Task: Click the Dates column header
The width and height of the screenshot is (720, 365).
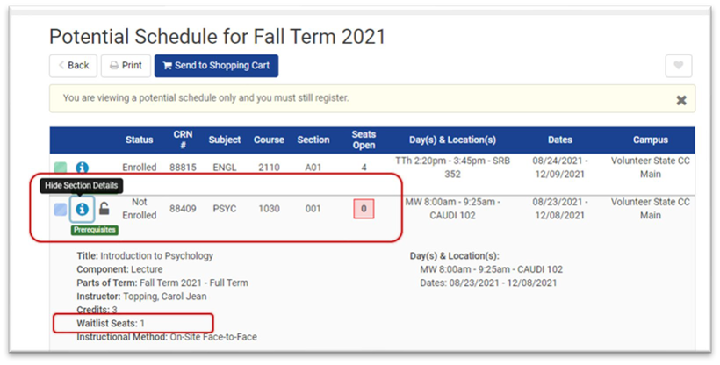Action: (559, 140)
